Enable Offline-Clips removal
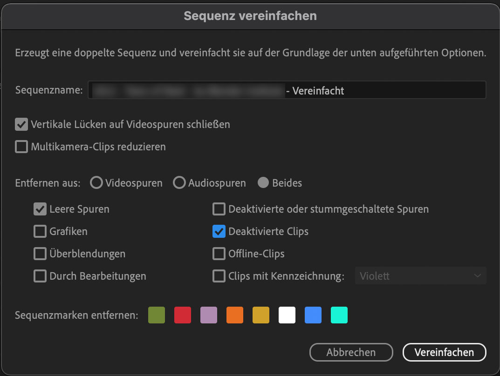The width and height of the screenshot is (500, 376). (219, 254)
